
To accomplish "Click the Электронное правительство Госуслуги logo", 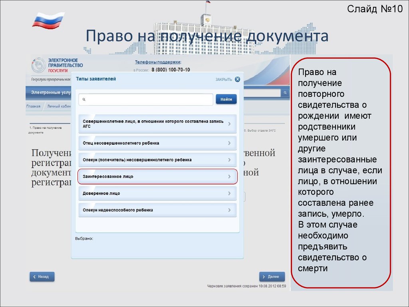I will [57, 65].
